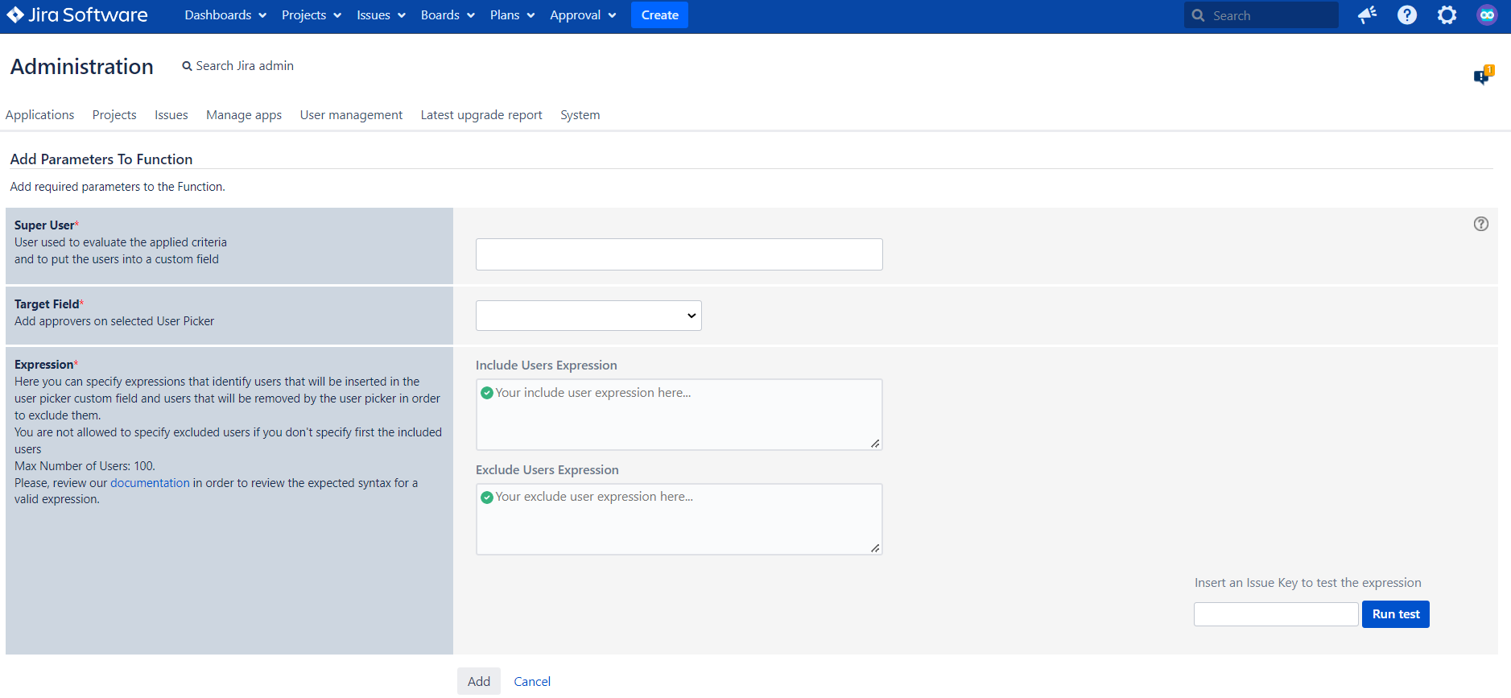The width and height of the screenshot is (1511, 698).
Task: Open the feedback megaphone icon
Action: pos(1367,15)
